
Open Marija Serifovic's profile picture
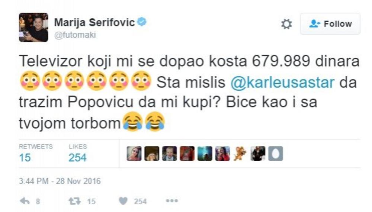point(33,27)
